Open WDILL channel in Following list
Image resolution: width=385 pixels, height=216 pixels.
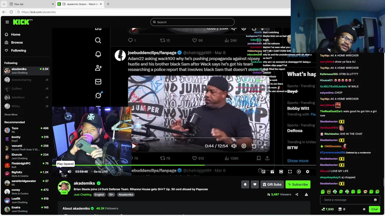[26, 106]
